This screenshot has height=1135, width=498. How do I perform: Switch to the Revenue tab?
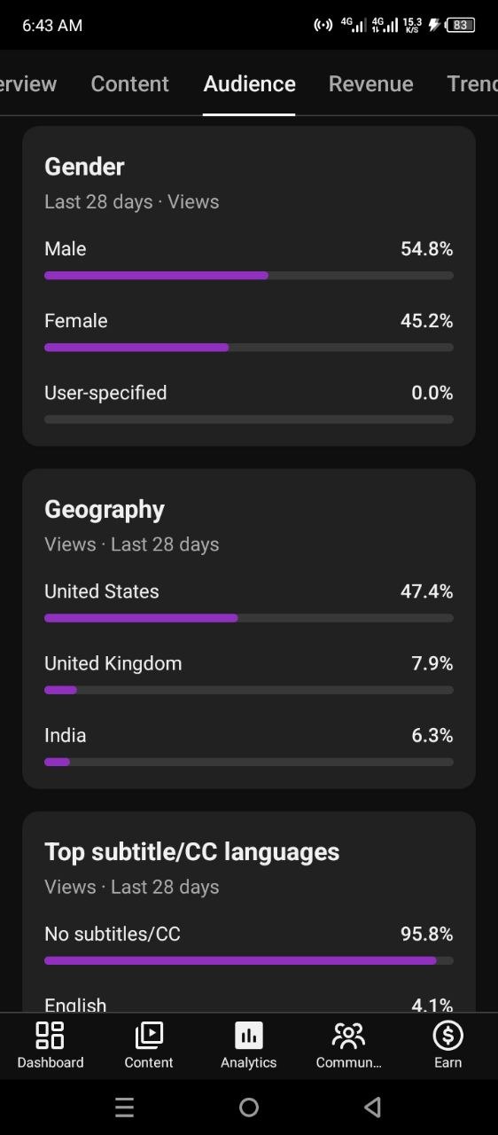pos(370,83)
